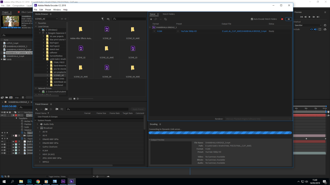
Task: Click the Duplicate icon in Queue toolbar
Action: [165, 19]
